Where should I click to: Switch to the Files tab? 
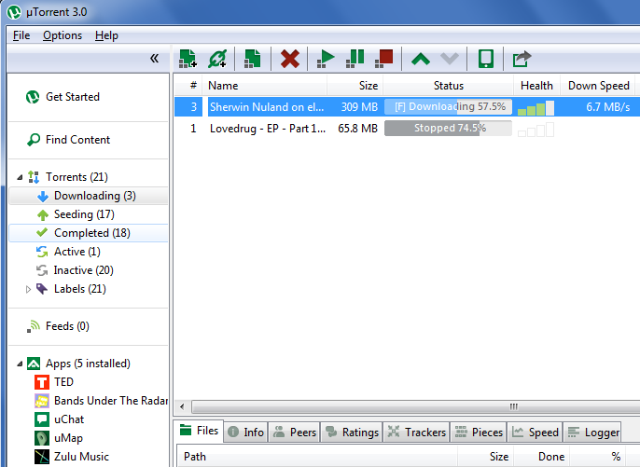[199, 431]
